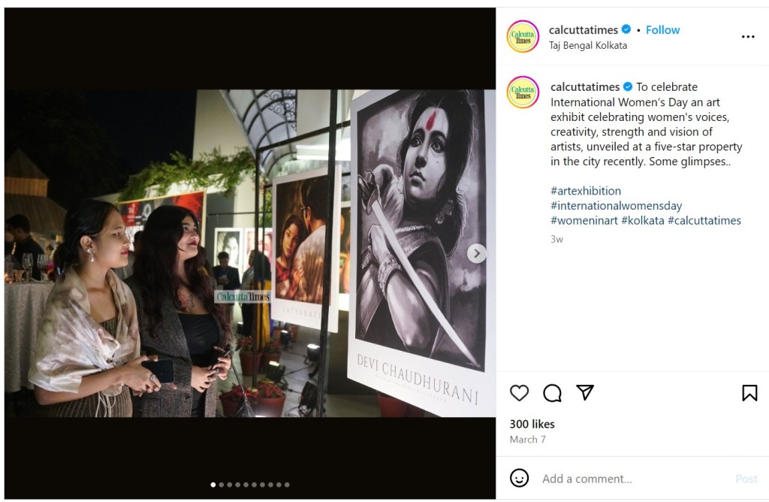
Task: Like the post with the heart icon
Action: [x=519, y=393]
